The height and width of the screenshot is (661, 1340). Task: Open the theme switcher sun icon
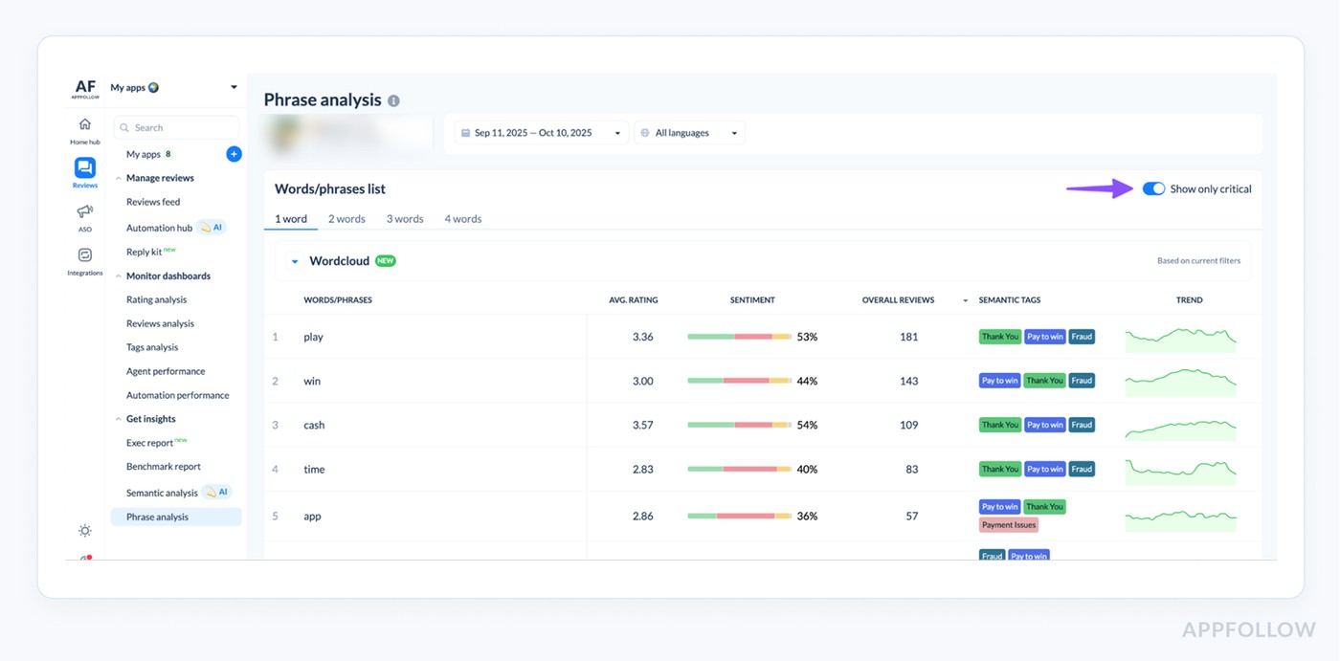click(x=84, y=530)
